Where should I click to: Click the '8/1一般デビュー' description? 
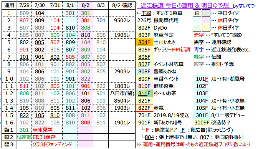(x=228, y=115)
